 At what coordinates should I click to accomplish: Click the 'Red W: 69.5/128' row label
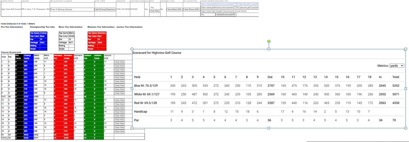tap(146, 103)
